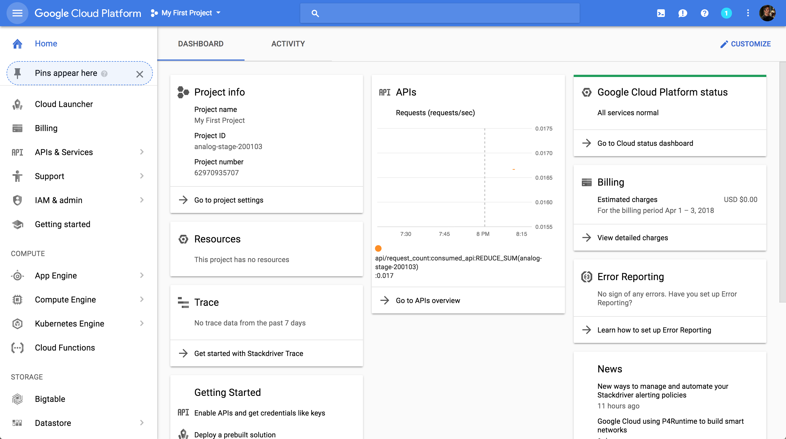Viewport: 786px width, 439px height.
Task: Open the notifications badge icon
Action: pos(726,13)
